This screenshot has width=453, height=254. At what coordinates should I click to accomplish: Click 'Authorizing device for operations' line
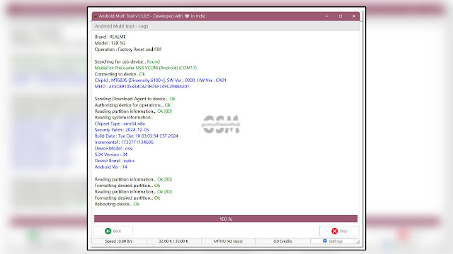pyautogui.click(x=132, y=105)
